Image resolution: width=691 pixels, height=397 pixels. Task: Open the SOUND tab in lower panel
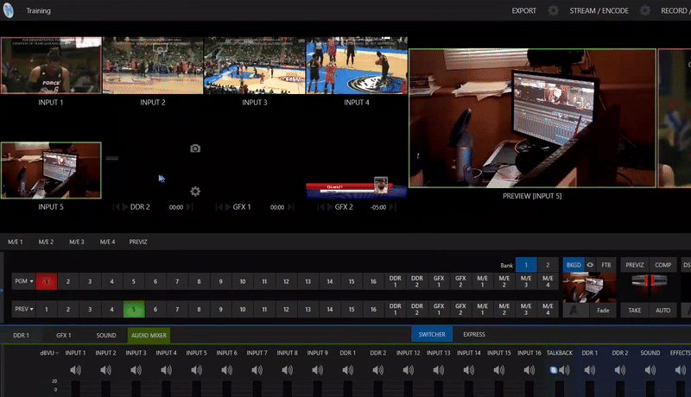click(x=106, y=336)
